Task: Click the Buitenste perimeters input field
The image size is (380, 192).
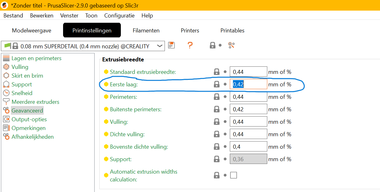Action: (x=249, y=109)
